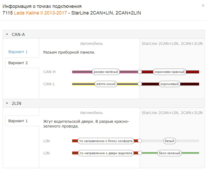Click the коричнево-красный wire label
Image resolution: width=207 pixels, height=170 pixels.
[169, 72]
